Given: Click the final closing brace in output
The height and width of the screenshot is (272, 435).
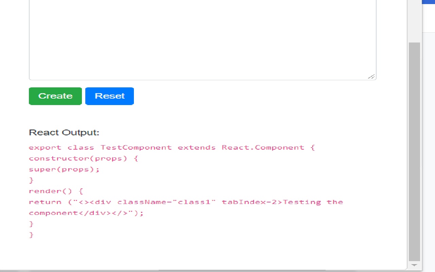Looking at the screenshot, I should coord(31,235).
